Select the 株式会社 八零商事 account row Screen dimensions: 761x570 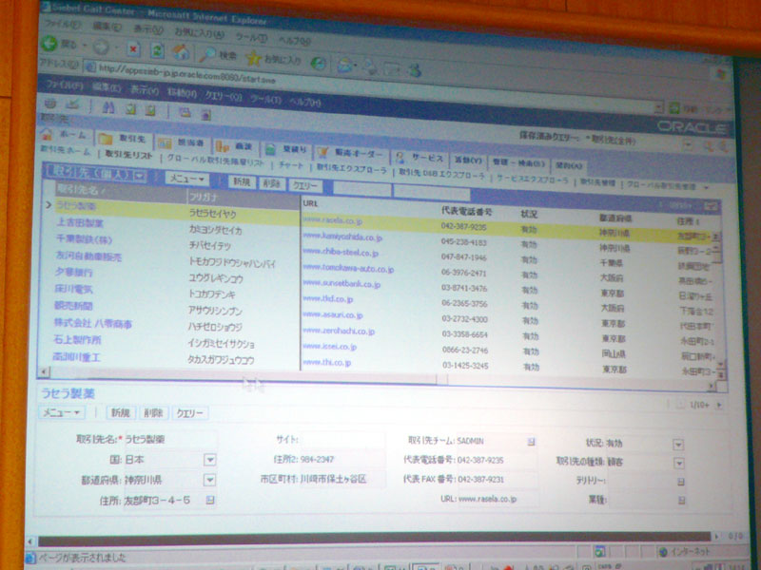92,323
